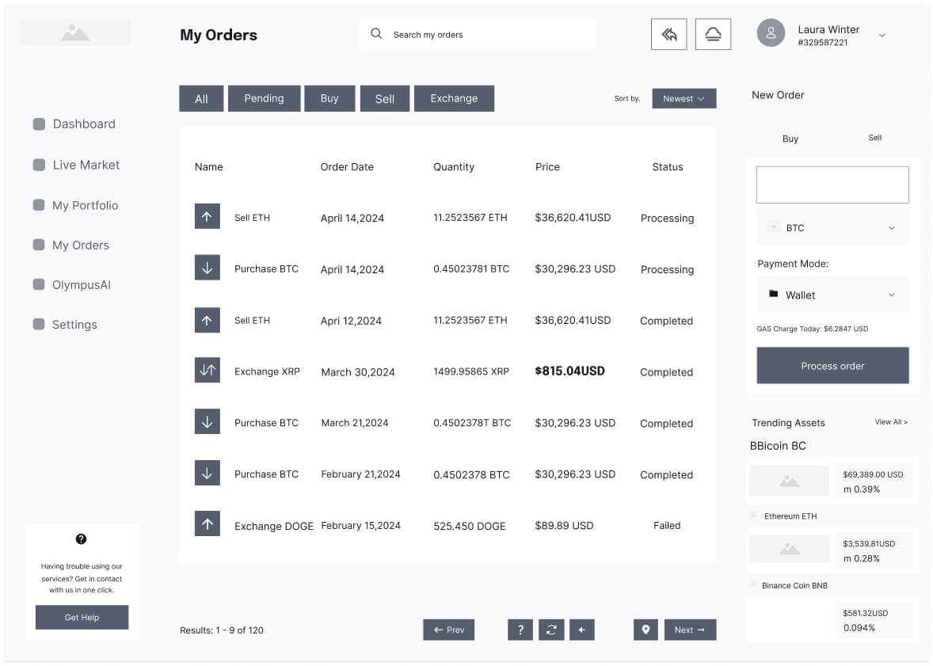Open Dashboard from the sidebar
The image size is (933, 666).
point(84,124)
